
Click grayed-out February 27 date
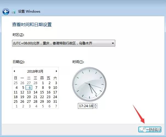[29, 83]
